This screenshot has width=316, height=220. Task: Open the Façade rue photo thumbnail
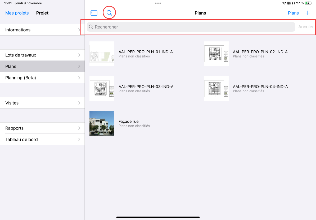pyautogui.click(x=102, y=123)
